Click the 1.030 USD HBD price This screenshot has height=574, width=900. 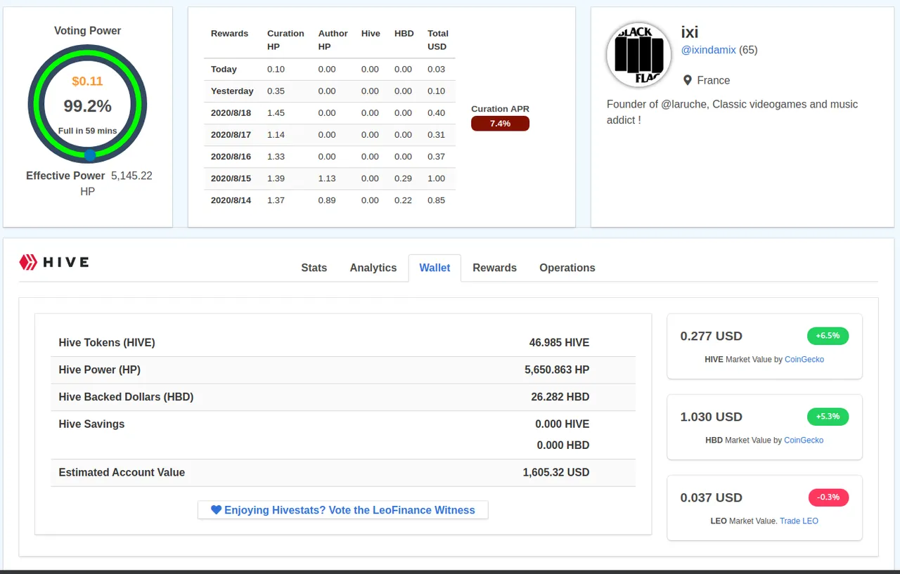[x=711, y=417]
